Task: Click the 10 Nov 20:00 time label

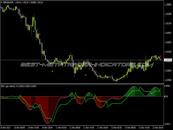Action: click(x=47, y=128)
